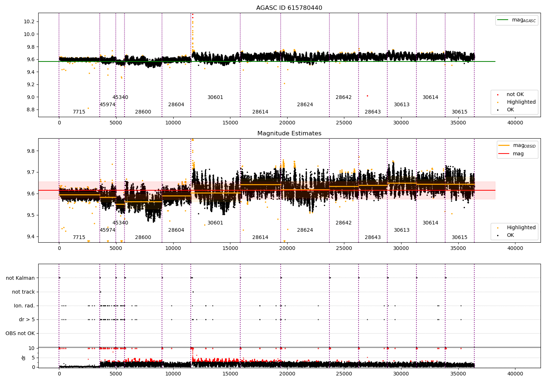The height and width of the screenshot is (382, 546).
Task: Click OBSID label 30614 in the top plot
Action: 430,98
